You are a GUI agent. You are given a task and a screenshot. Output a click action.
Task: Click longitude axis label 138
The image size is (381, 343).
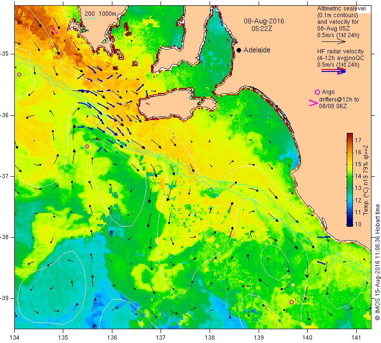pyautogui.click(x=210, y=337)
